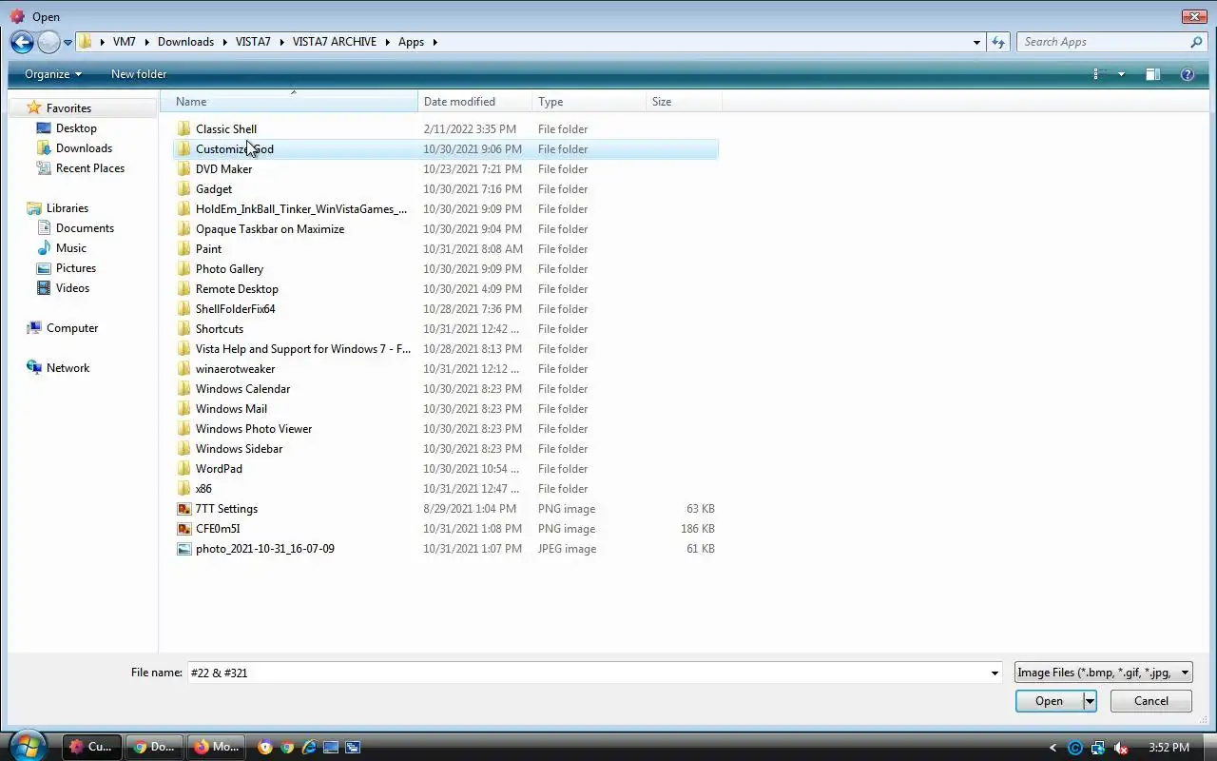Sort by the Size column header
This screenshot has height=761, width=1217.
tap(684, 102)
